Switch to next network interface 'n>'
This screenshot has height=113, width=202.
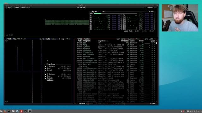[x=69, y=39]
